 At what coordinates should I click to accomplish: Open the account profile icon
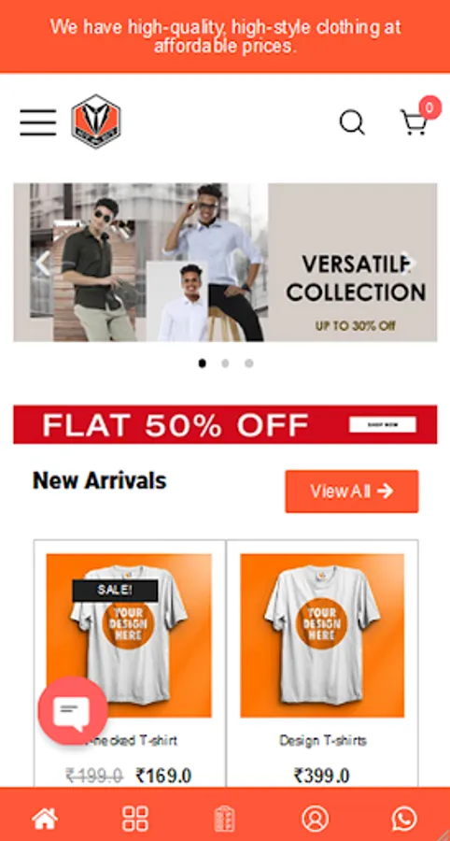click(315, 819)
